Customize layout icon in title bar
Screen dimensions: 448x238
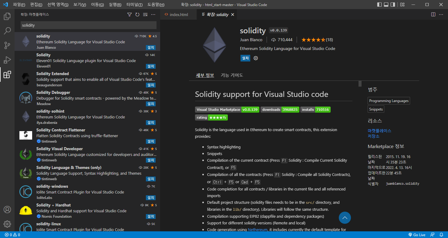[402, 5]
